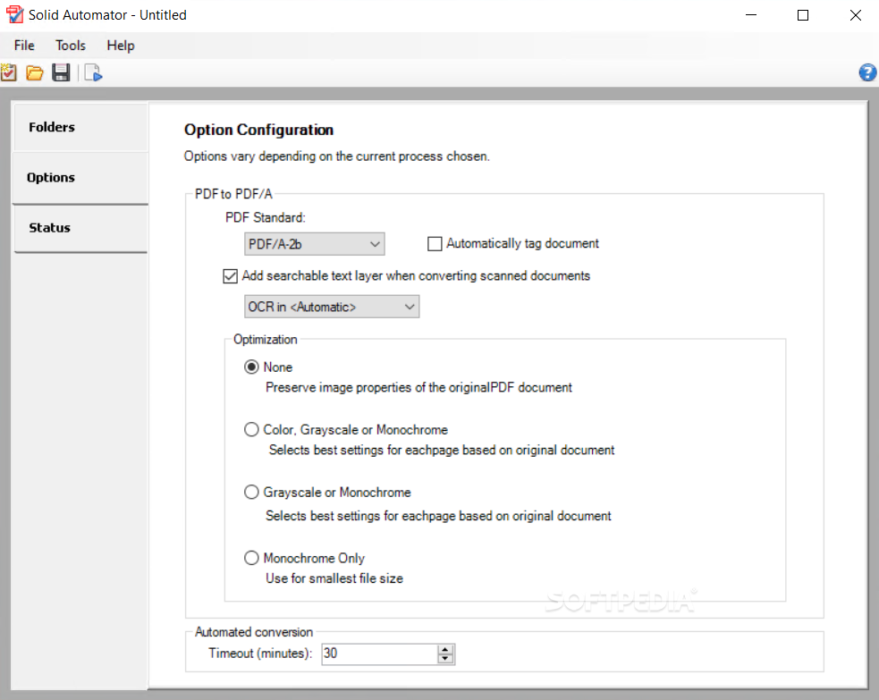This screenshot has width=879, height=700.
Task: Click the 'PDF Standard:' label
Action: tap(266, 217)
